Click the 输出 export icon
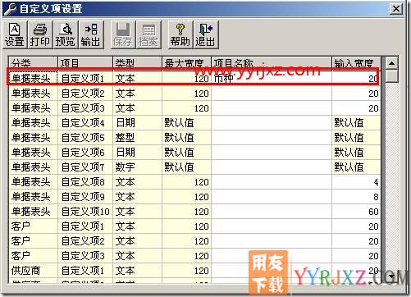411x297 pixels. coord(91,35)
